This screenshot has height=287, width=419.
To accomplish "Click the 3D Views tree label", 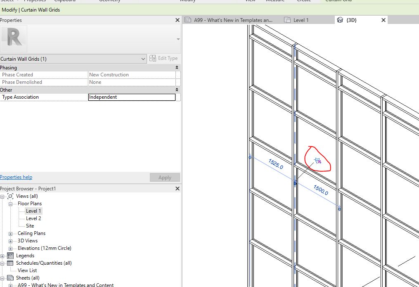I will pyautogui.click(x=28, y=241).
